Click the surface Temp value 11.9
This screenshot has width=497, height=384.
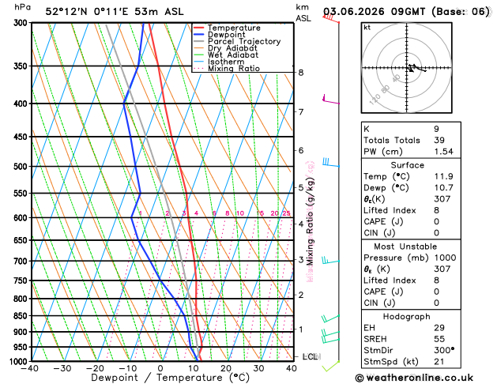[444, 176]
